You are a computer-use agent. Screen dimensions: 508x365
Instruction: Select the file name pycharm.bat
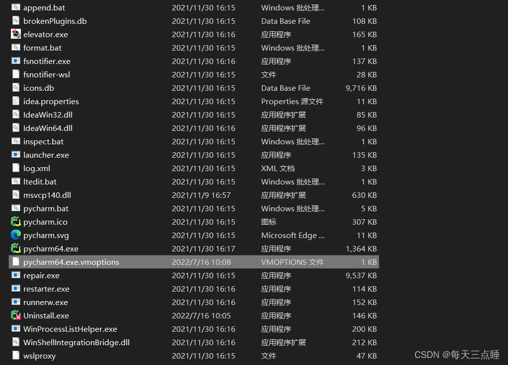[46, 209]
